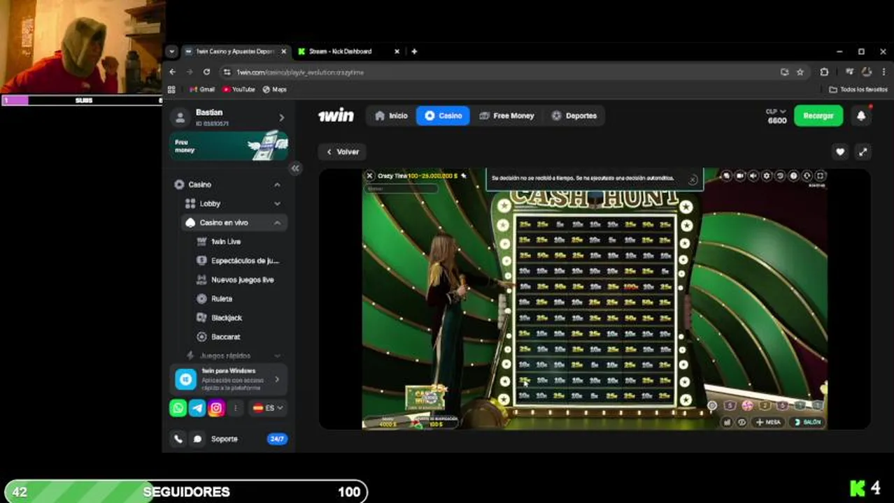Click the 24/7 support badge
The image size is (894, 503).
[277, 439]
